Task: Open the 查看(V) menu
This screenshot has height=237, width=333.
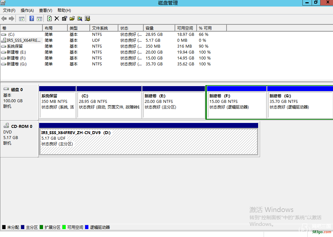Action: tap(45, 11)
